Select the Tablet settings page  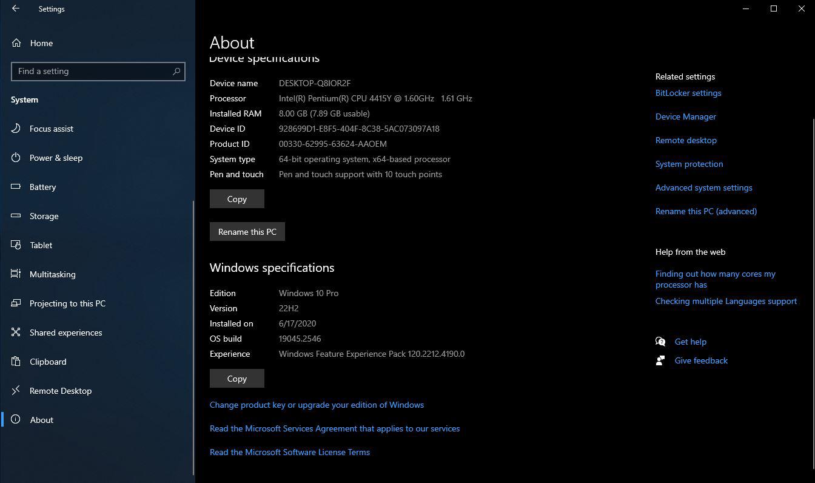point(41,245)
